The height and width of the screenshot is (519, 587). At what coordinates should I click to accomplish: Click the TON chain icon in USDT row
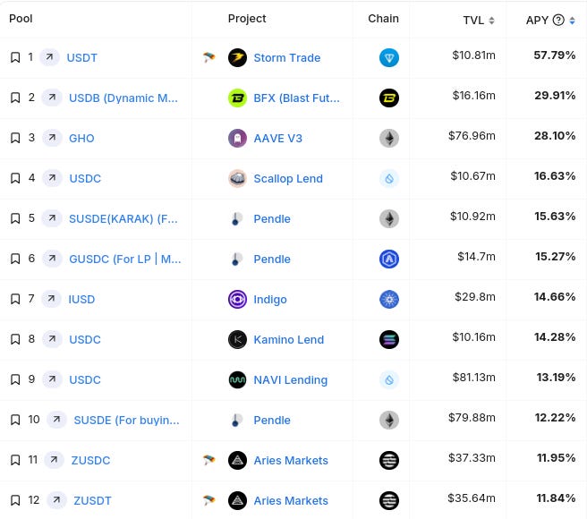(389, 57)
